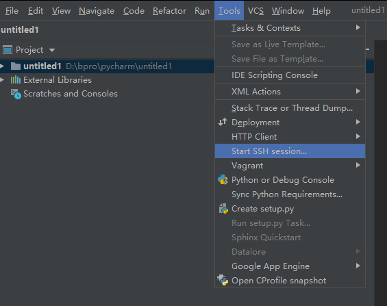This screenshot has height=306, width=387.
Task: Select Start SSH session menu entry
Action: (290, 151)
